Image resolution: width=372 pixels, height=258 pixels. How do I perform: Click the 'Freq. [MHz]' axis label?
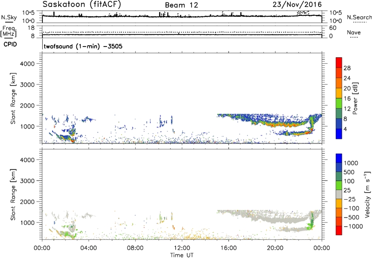pos(8,31)
